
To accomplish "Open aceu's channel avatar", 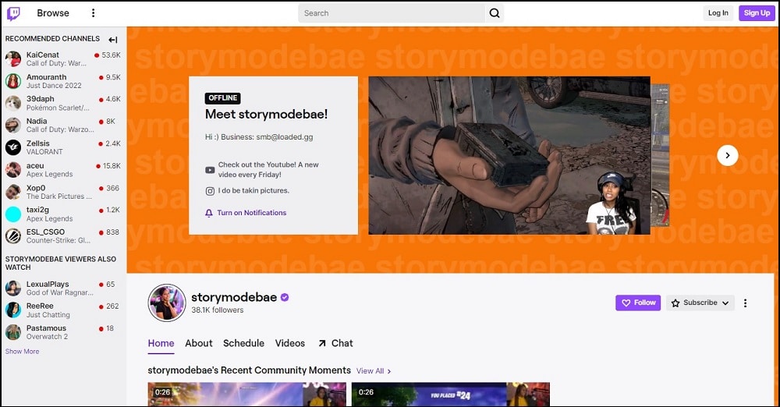I will pos(13,170).
